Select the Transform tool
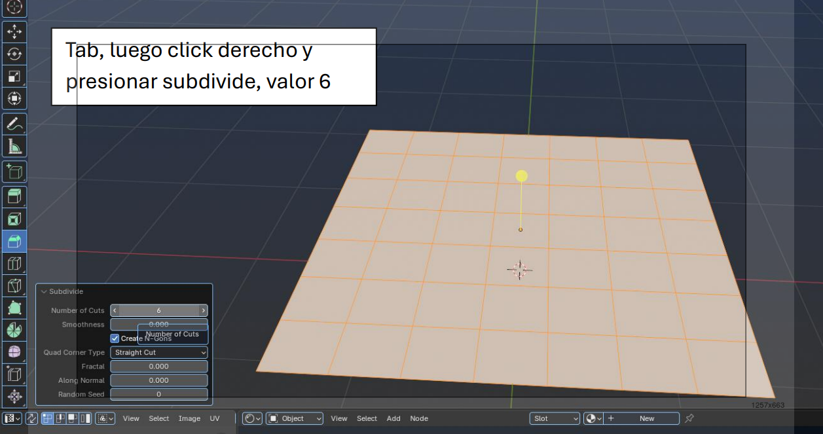The width and height of the screenshot is (823, 434). coord(14,99)
